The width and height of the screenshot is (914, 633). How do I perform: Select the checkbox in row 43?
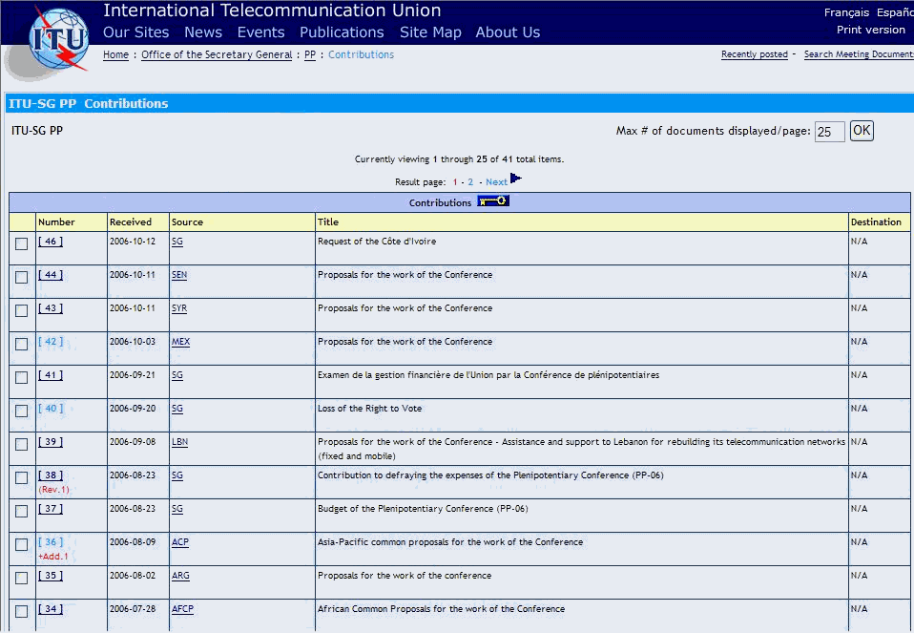coord(22,310)
